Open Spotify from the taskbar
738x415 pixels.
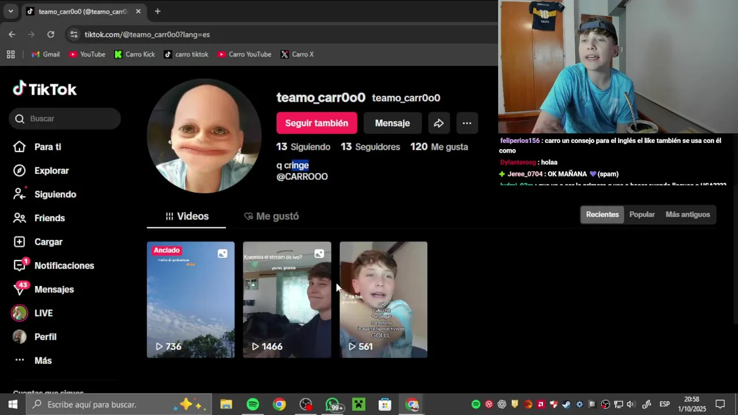(x=253, y=405)
